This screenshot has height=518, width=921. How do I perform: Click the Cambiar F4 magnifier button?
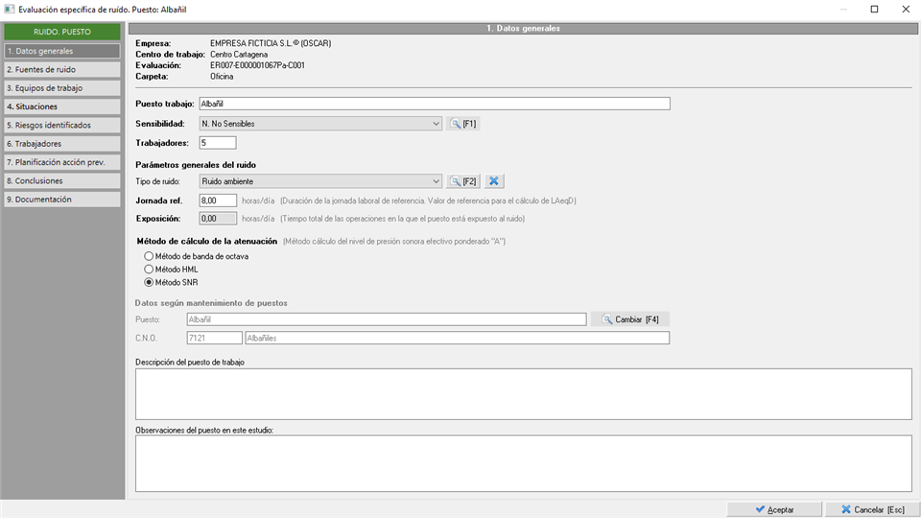(629, 319)
